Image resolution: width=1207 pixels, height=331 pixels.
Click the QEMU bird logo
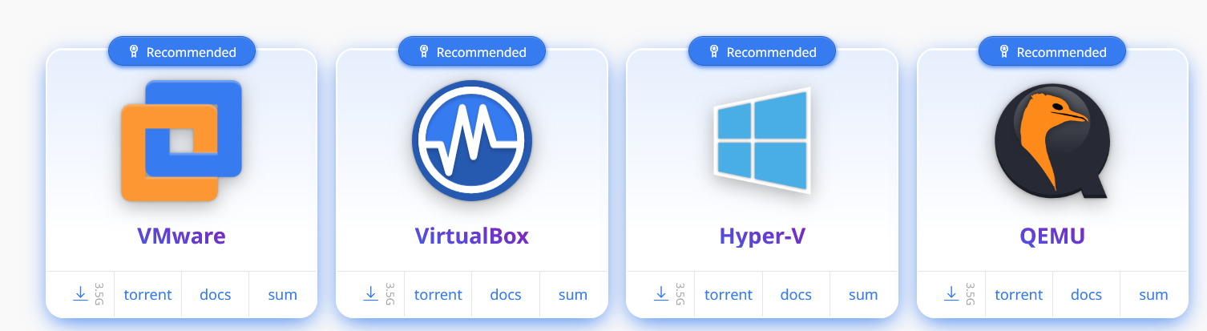click(1052, 141)
